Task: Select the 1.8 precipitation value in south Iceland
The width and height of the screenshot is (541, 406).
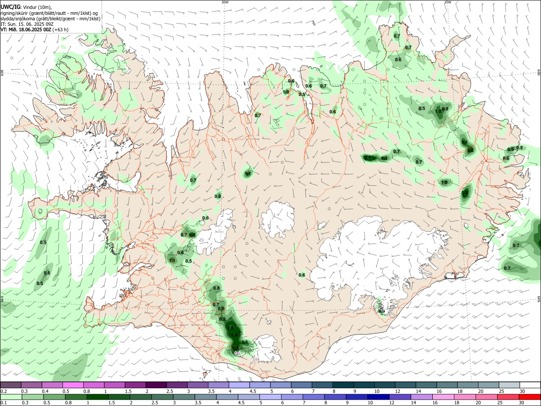Action: coord(230,328)
